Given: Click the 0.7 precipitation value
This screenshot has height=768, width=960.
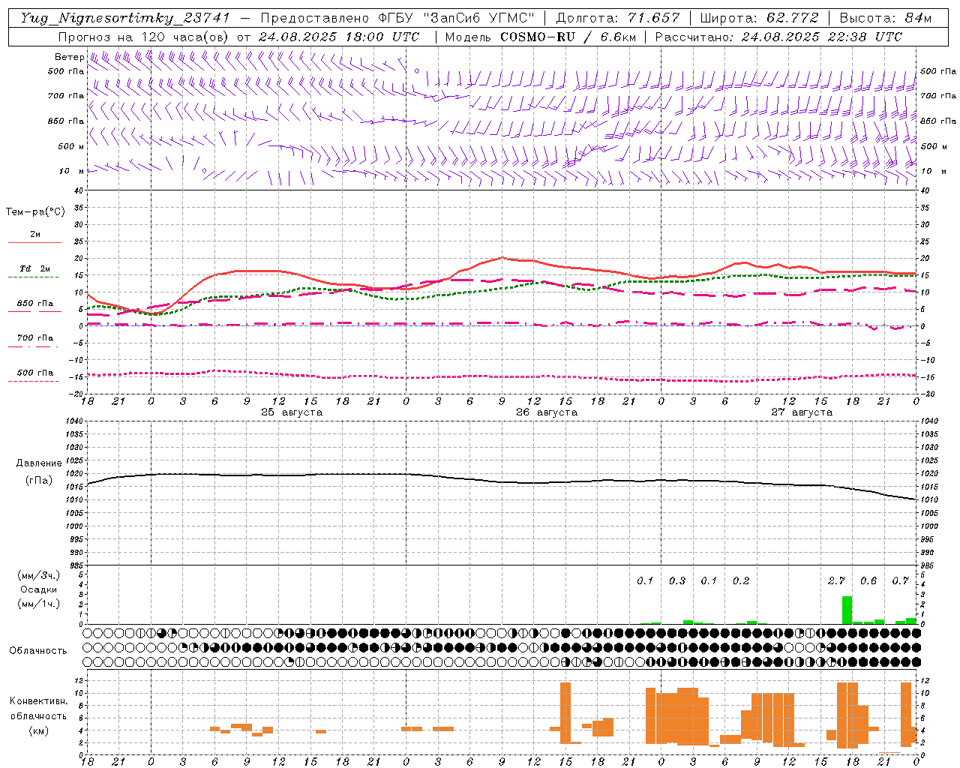Looking at the screenshot, I should pyautogui.click(x=901, y=581).
